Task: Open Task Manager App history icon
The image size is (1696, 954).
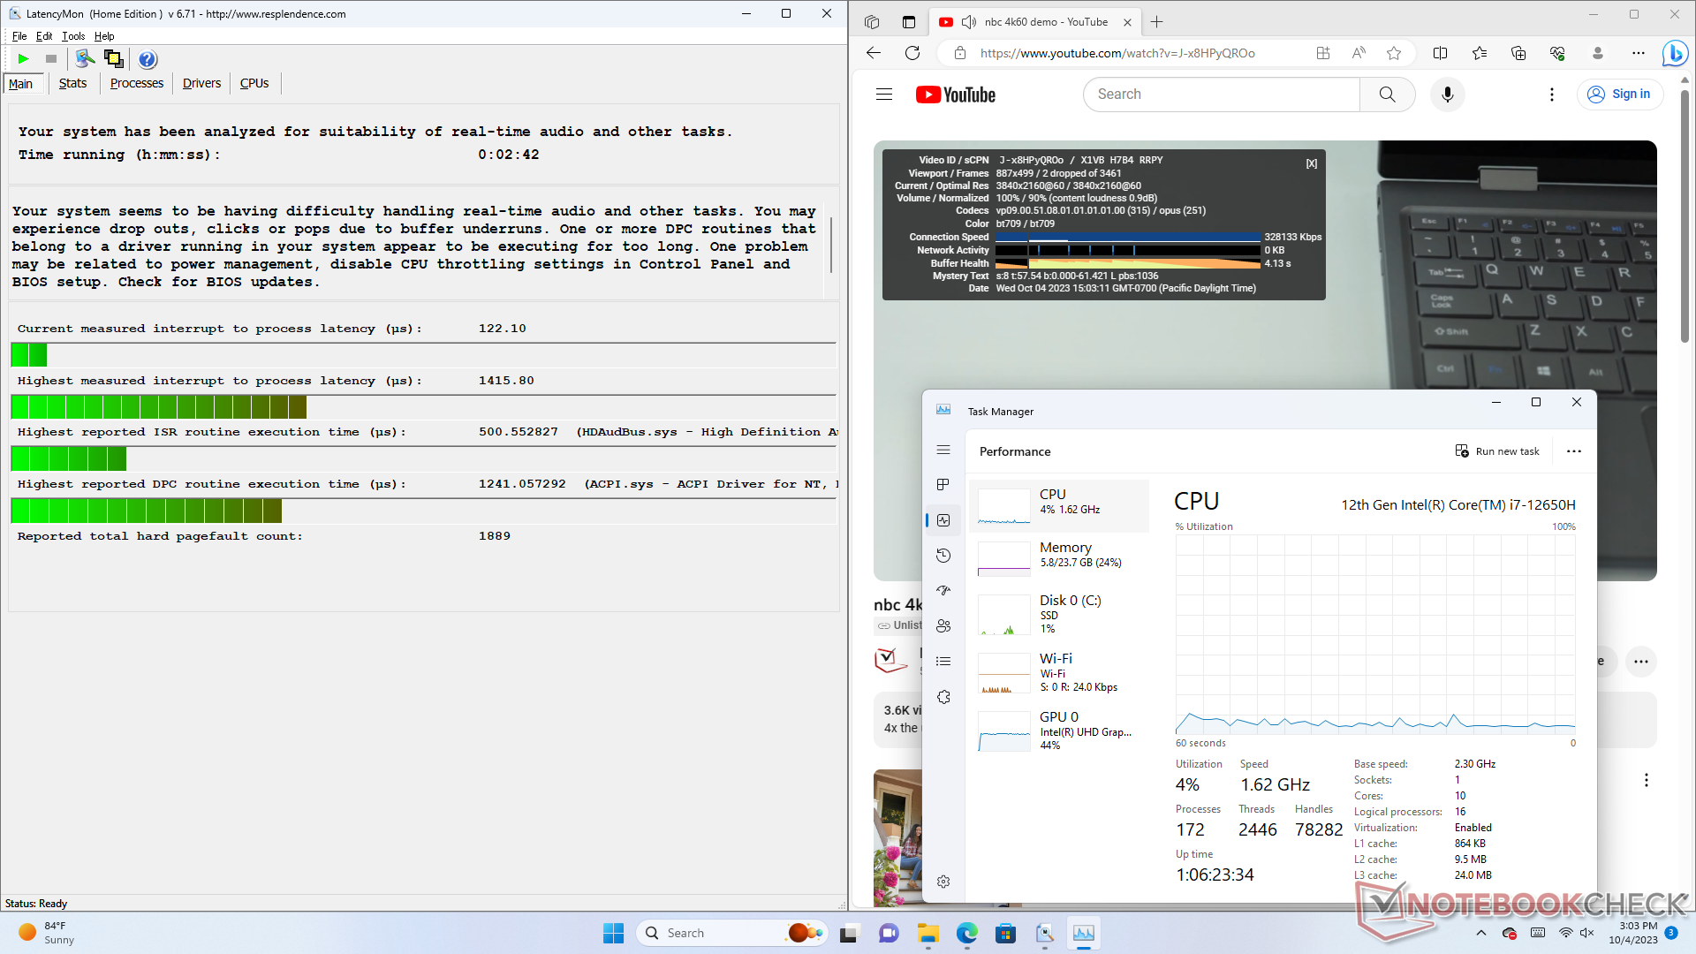Action: (x=943, y=556)
